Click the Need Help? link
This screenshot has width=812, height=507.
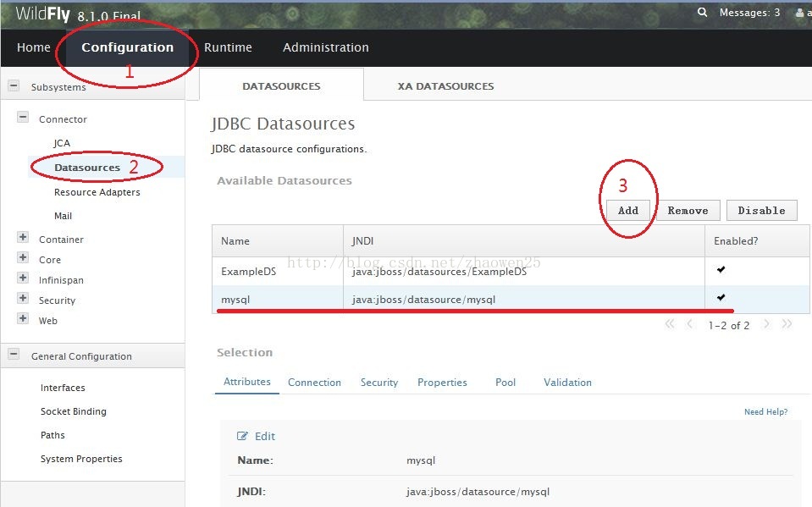point(766,411)
